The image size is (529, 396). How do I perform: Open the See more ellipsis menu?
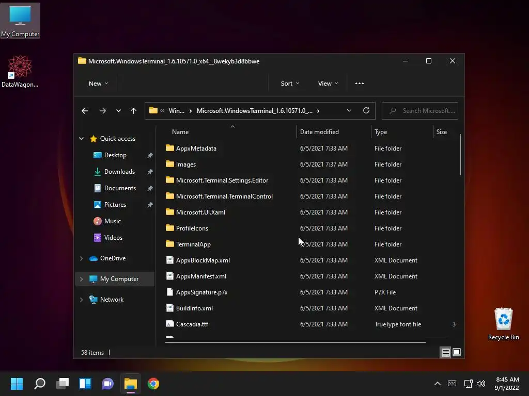[360, 84]
